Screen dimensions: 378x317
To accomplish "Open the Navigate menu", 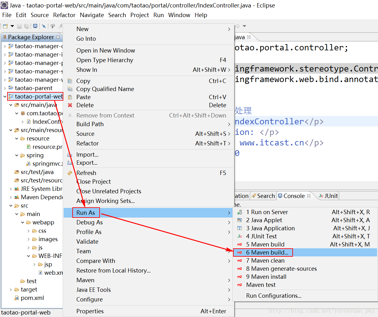I will point(92,15).
